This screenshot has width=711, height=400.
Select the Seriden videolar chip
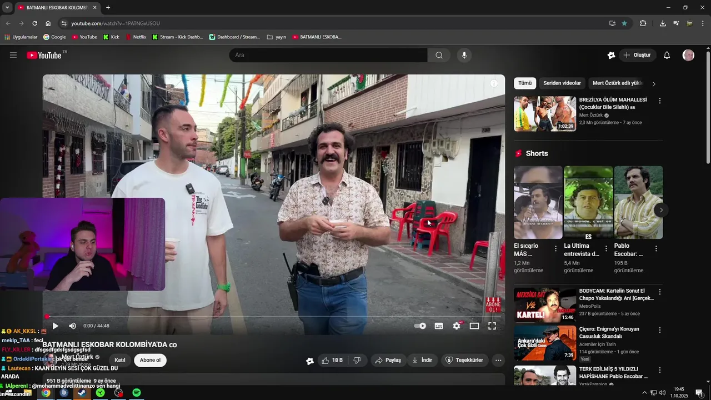pos(562,83)
